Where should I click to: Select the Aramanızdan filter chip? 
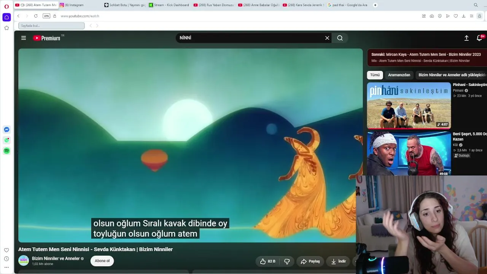(x=399, y=75)
